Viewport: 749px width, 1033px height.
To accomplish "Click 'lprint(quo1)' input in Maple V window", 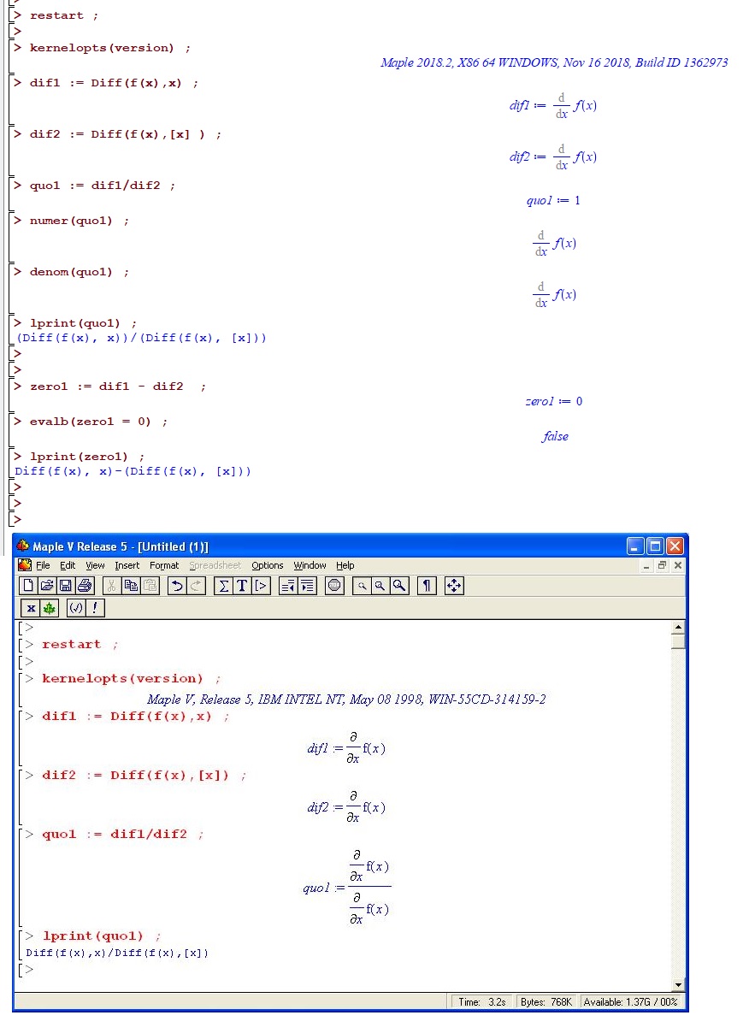I will coord(93,936).
